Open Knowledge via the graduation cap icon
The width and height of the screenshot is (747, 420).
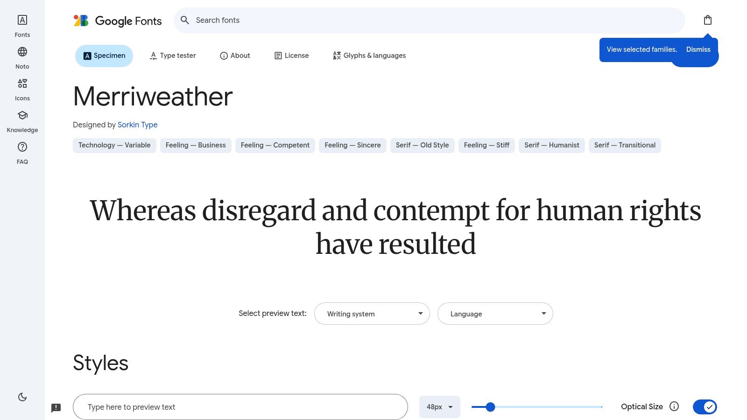[x=22, y=121]
